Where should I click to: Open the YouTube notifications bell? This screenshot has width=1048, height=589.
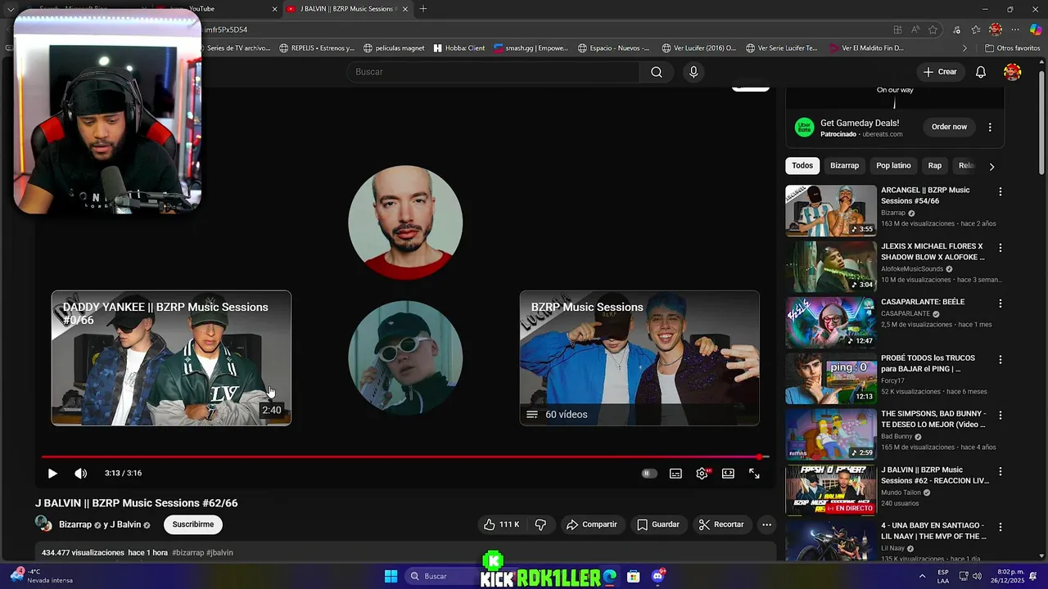point(981,72)
